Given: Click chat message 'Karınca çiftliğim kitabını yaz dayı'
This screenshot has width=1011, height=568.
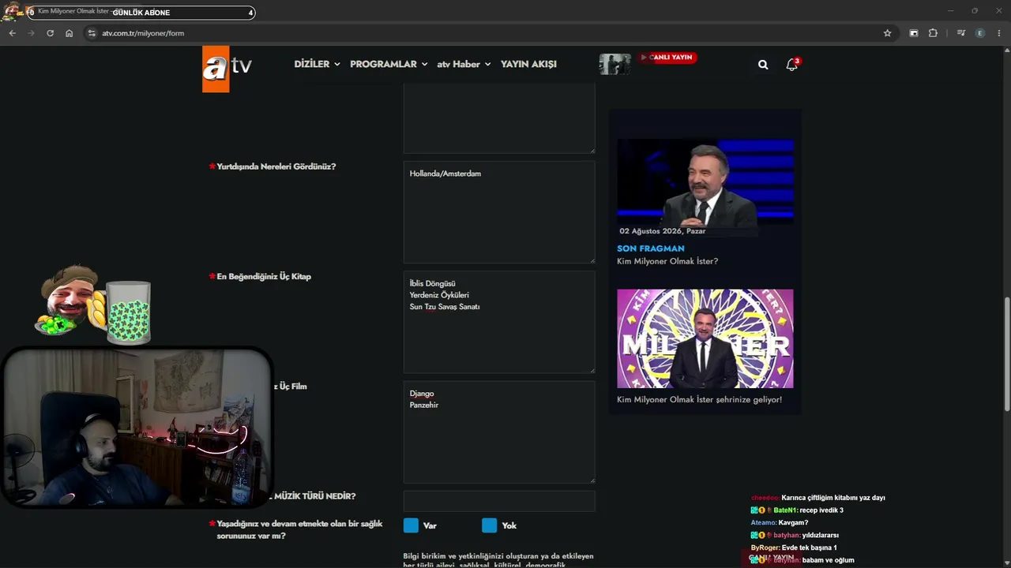Looking at the screenshot, I should (x=833, y=498).
